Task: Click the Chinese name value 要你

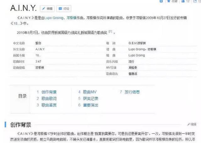Action: tap(38, 43)
